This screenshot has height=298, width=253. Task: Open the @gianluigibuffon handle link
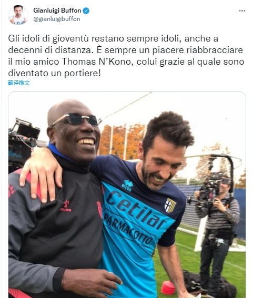(57, 19)
